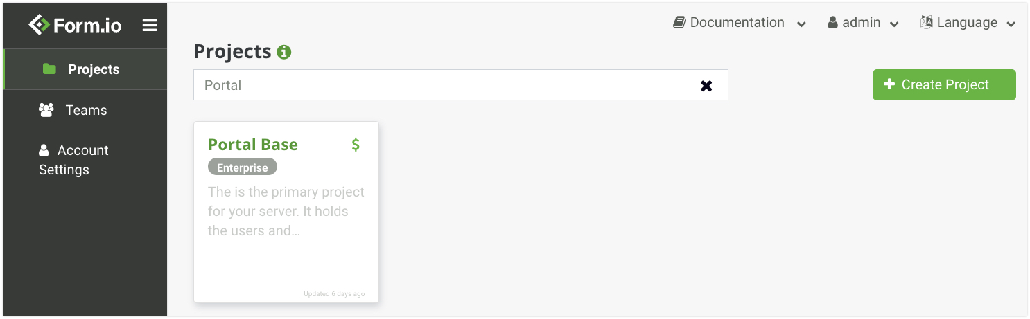Open the Teams sidebar item
1030x319 pixels.
coord(86,110)
